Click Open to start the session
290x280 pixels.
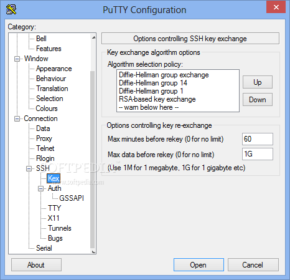click(x=199, y=265)
